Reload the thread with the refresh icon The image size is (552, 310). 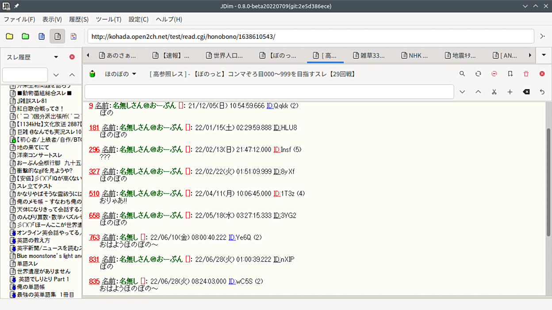478,74
